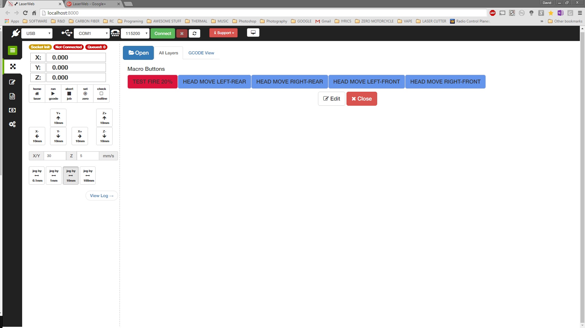This screenshot has height=328, width=585.
Task: Click the OneNote extension icon
Action: pos(560,13)
